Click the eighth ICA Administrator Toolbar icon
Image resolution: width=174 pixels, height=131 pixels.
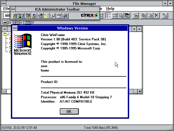59,16
